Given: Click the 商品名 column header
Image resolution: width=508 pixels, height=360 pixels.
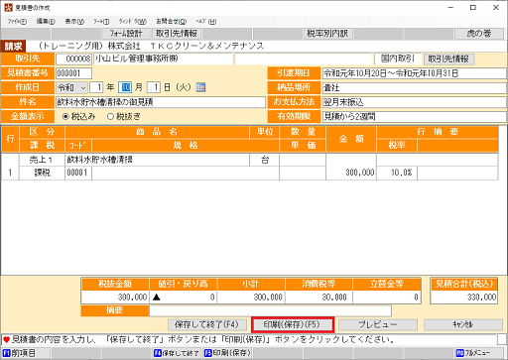Looking at the screenshot, I should click(158, 132).
